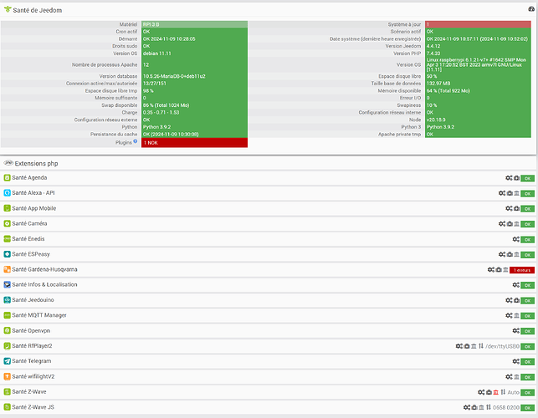Viewport: 538px width, 418px height.
Task: Expand the Santé App Mobile panel
Action: (x=34, y=208)
